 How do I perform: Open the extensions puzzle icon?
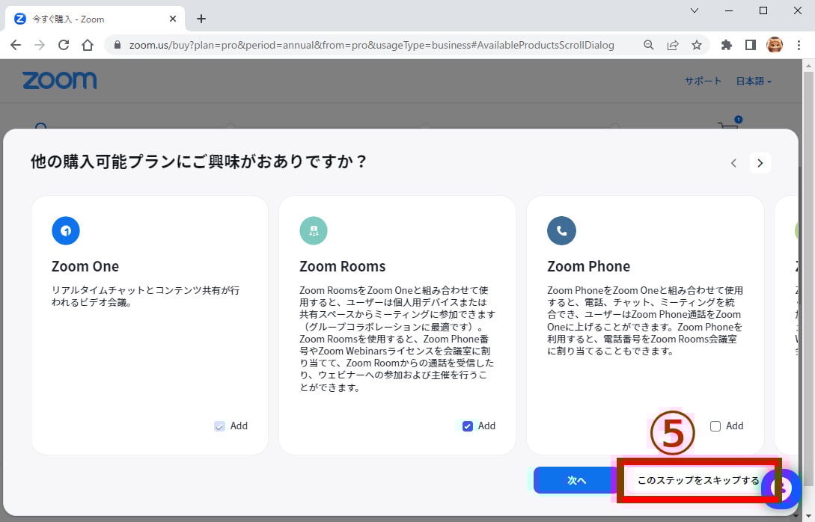726,45
